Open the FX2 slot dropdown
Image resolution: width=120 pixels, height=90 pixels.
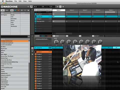(x=90, y=36)
